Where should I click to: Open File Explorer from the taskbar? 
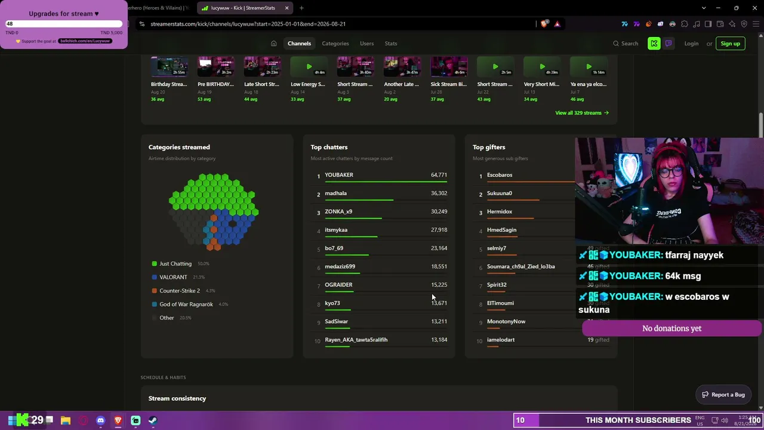[66, 420]
